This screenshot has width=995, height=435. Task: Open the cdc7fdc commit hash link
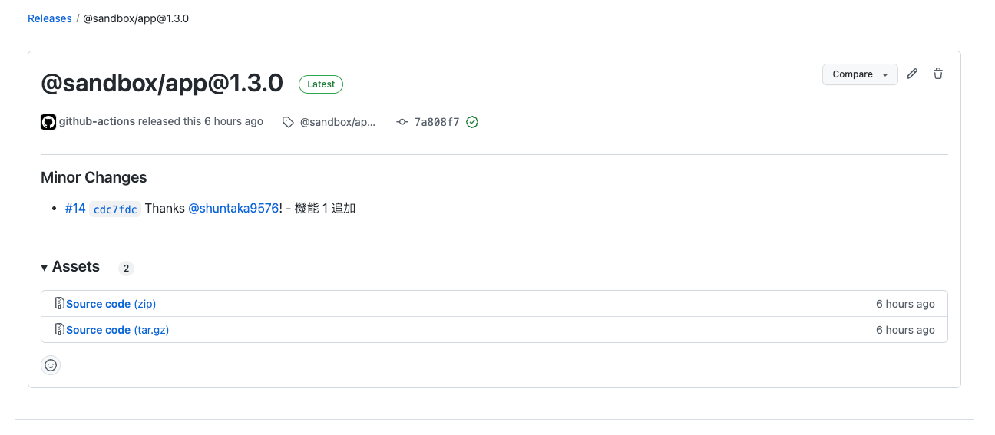tap(115, 209)
